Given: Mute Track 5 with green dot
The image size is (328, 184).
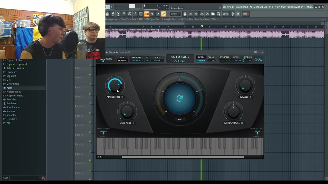Looking at the screenshot, I should [x=90, y=65].
